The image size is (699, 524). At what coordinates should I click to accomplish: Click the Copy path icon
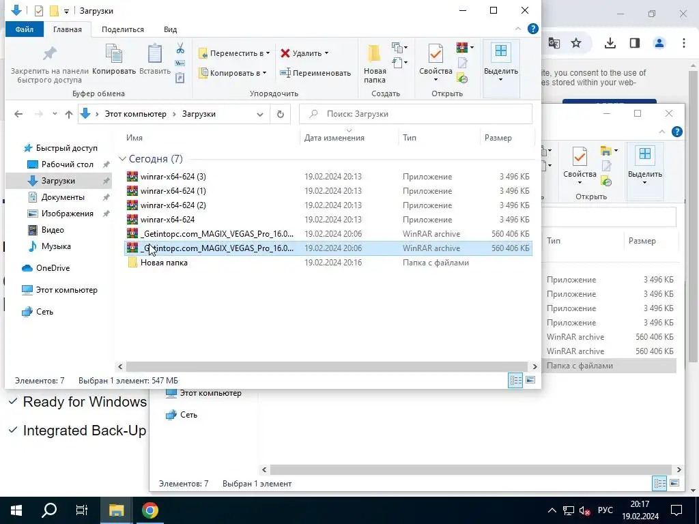click(180, 63)
